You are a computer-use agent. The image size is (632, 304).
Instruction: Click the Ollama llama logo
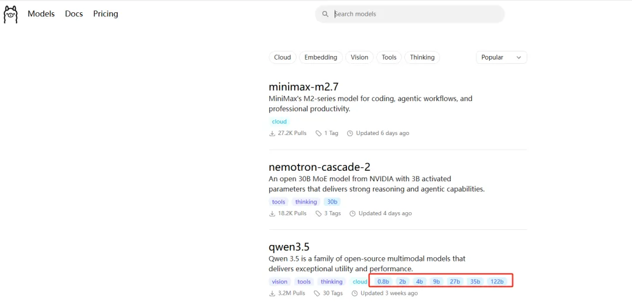point(11,14)
